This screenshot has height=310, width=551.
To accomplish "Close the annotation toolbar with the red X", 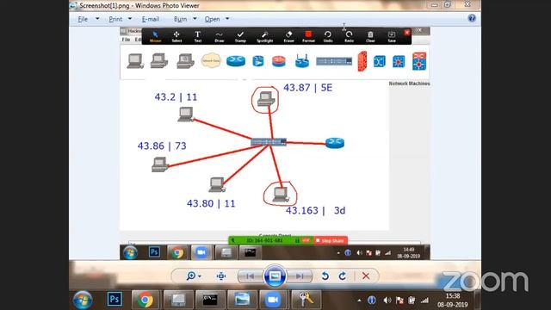I will click(407, 33).
